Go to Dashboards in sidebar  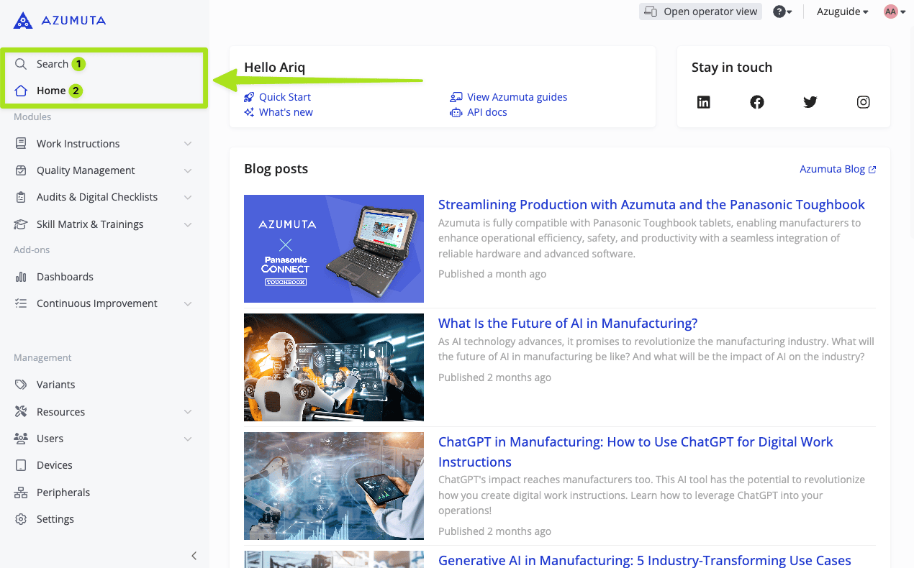pos(65,277)
